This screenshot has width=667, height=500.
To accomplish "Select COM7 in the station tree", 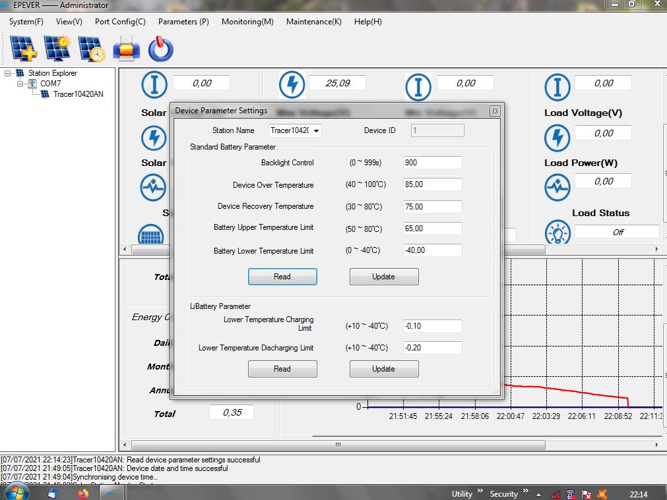I will point(51,84).
